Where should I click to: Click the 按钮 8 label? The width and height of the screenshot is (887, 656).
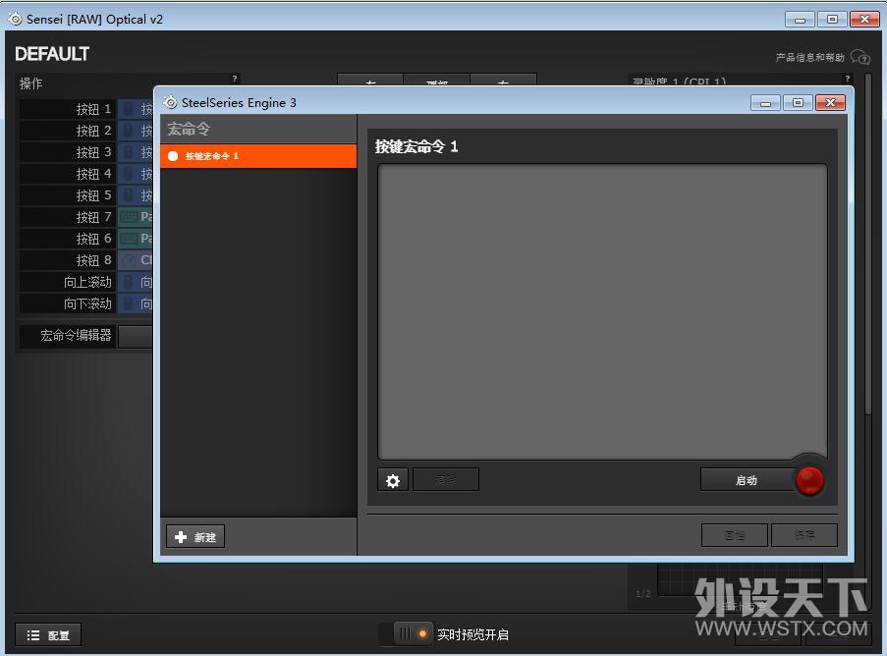point(93,260)
